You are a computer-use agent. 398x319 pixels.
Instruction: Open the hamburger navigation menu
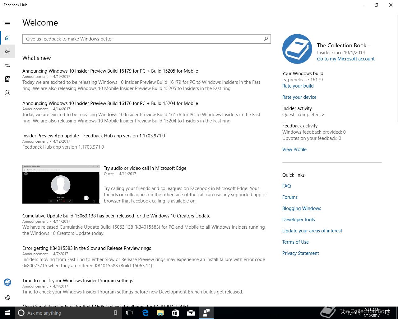point(7,23)
